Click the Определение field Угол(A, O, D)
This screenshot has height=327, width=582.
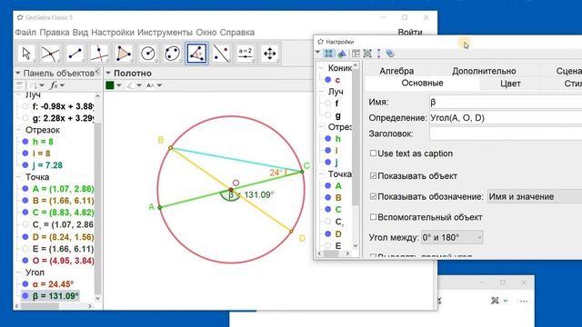(x=506, y=118)
